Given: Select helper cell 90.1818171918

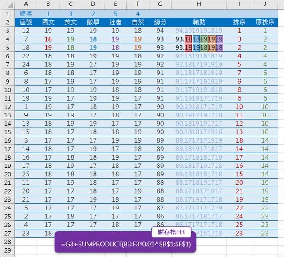Looking at the screenshot, I should [199, 132].
